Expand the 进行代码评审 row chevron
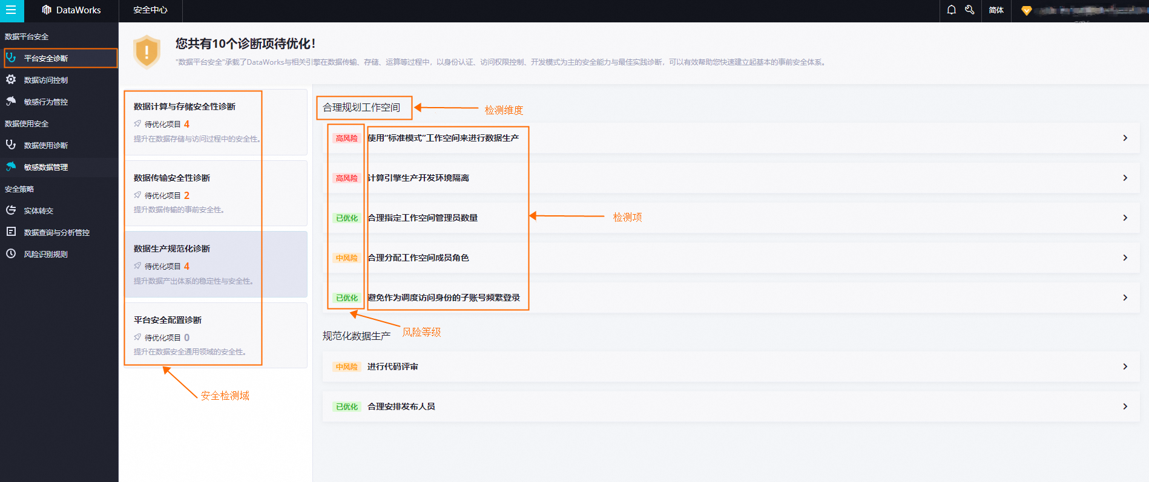The image size is (1149, 482). (x=1125, y=366)
